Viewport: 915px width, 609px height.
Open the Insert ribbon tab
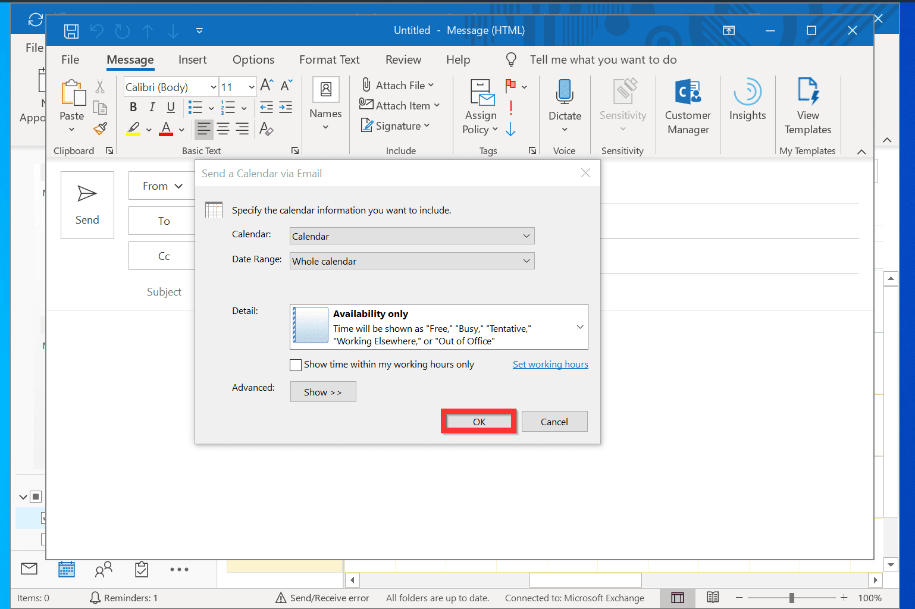tap(192, 59)
